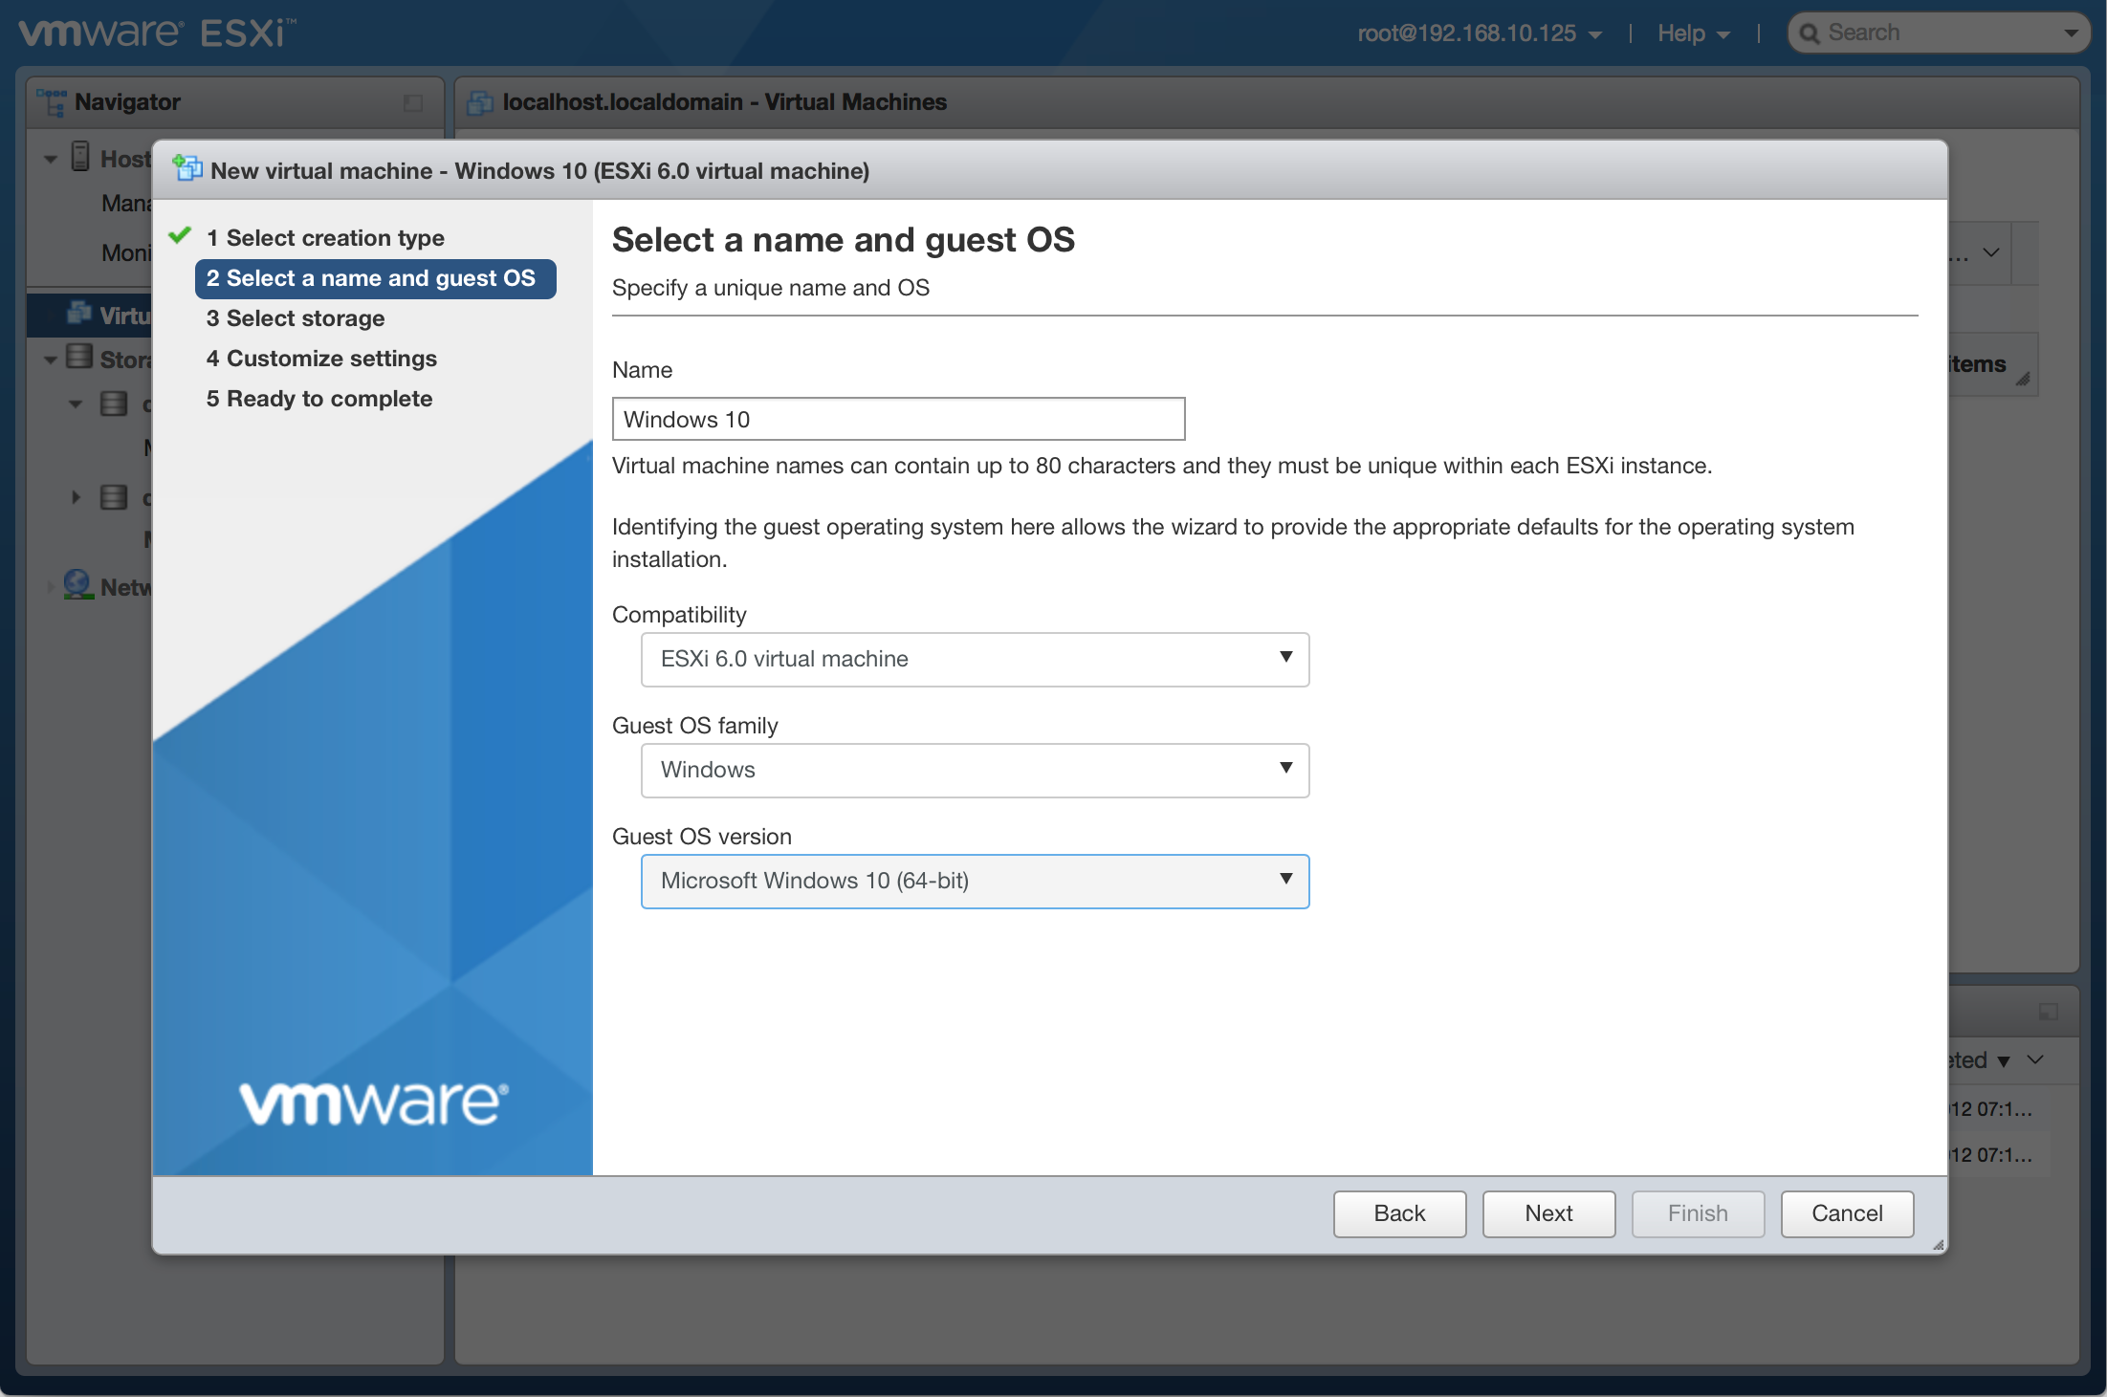2107x1397 pixels.
Task: Open the Help menu
Action: pos(1693,33)
